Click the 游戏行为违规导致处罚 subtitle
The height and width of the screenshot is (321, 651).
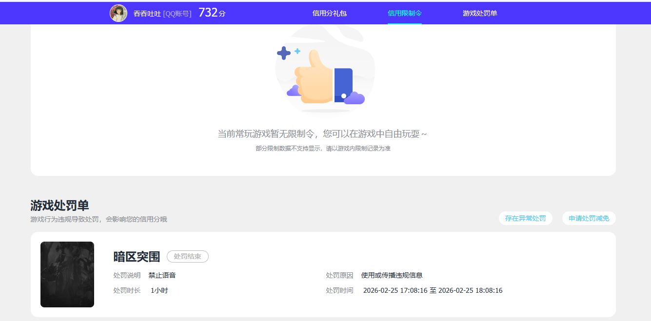pos(99,219)
